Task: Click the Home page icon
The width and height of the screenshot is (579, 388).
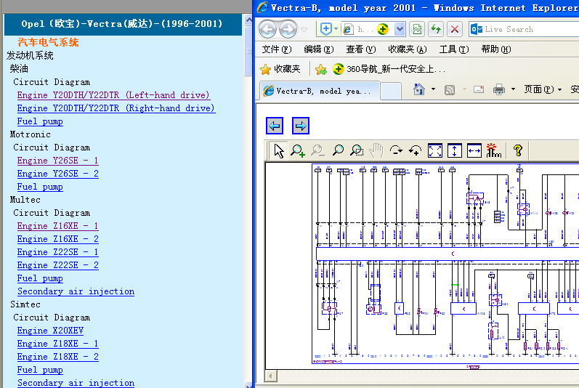Action: [419, 89]
